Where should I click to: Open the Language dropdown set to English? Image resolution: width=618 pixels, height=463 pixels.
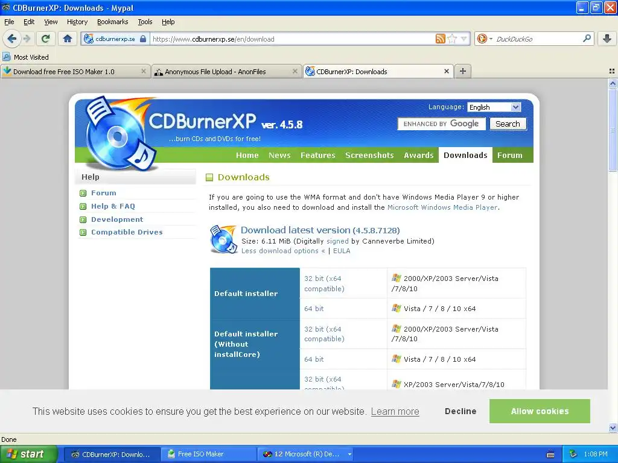click(x=494, y=107)
